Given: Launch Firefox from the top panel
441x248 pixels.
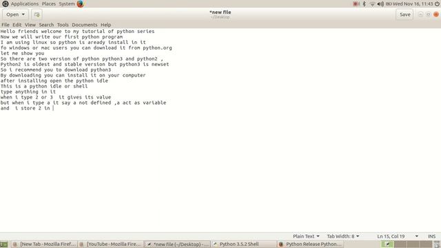Looking at the screenshot, I should coord(81,3).
